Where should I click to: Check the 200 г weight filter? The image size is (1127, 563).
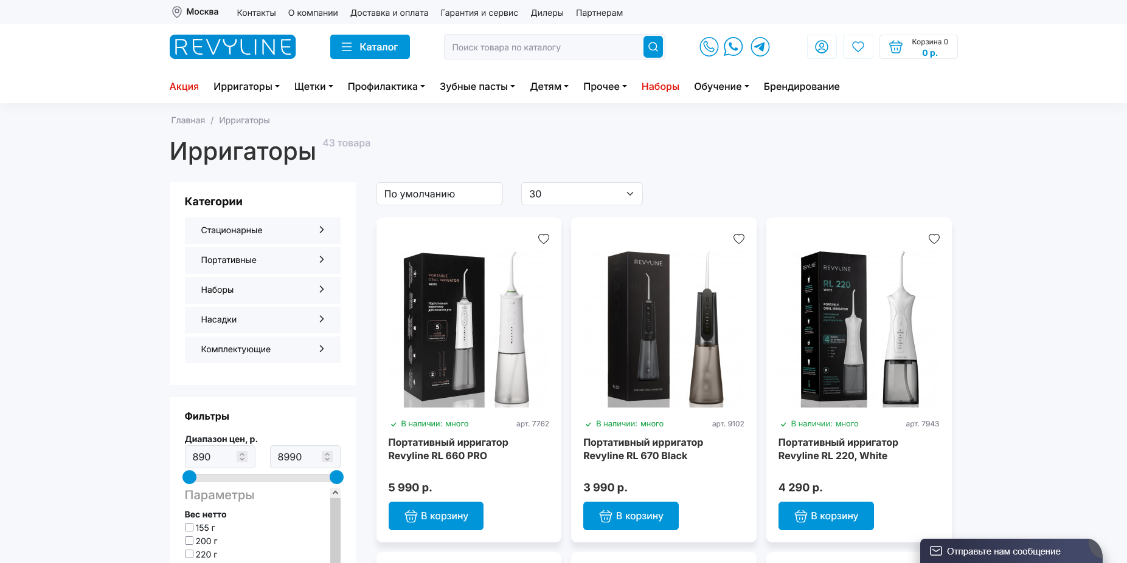pyautogui.click(x=189, y=541)
